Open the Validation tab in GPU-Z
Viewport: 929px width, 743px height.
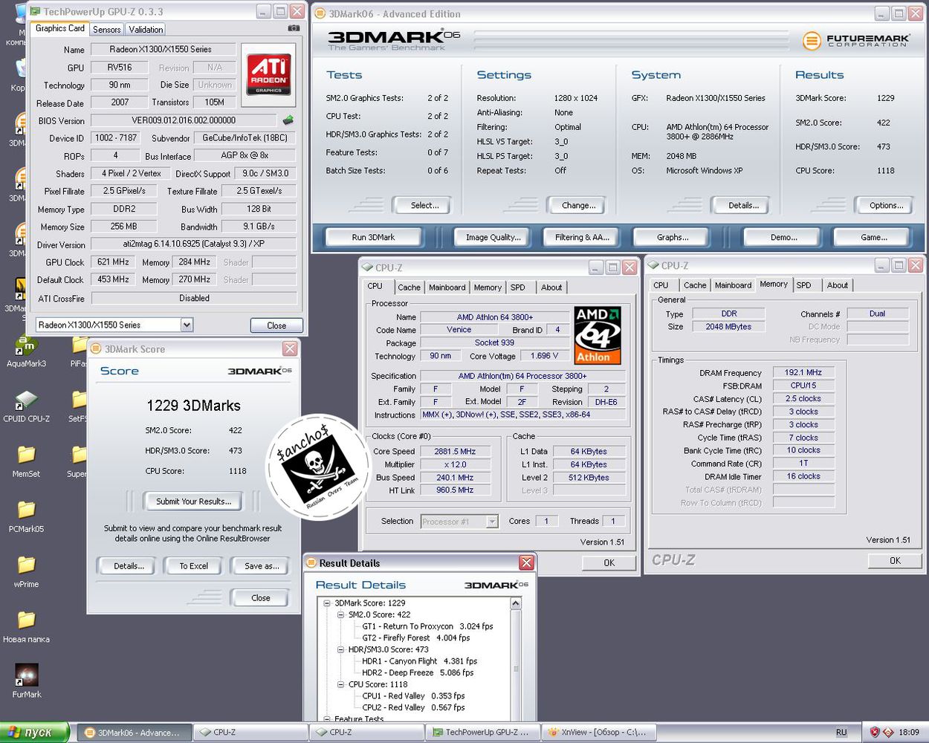click(146, 29)
